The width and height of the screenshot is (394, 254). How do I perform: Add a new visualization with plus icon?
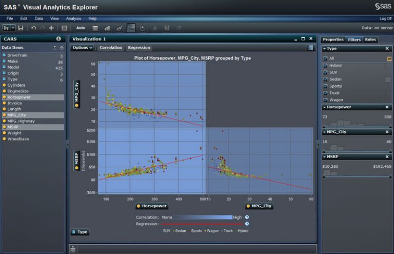(51, 28)
